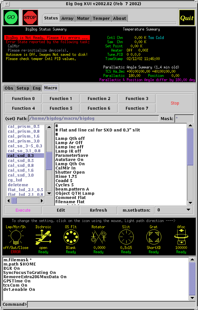
Task: Click the Execute button
Action: point(23,210)
